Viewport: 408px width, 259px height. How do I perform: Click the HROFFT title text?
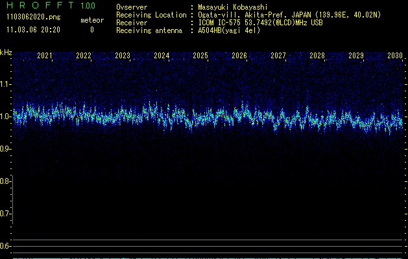39,6
